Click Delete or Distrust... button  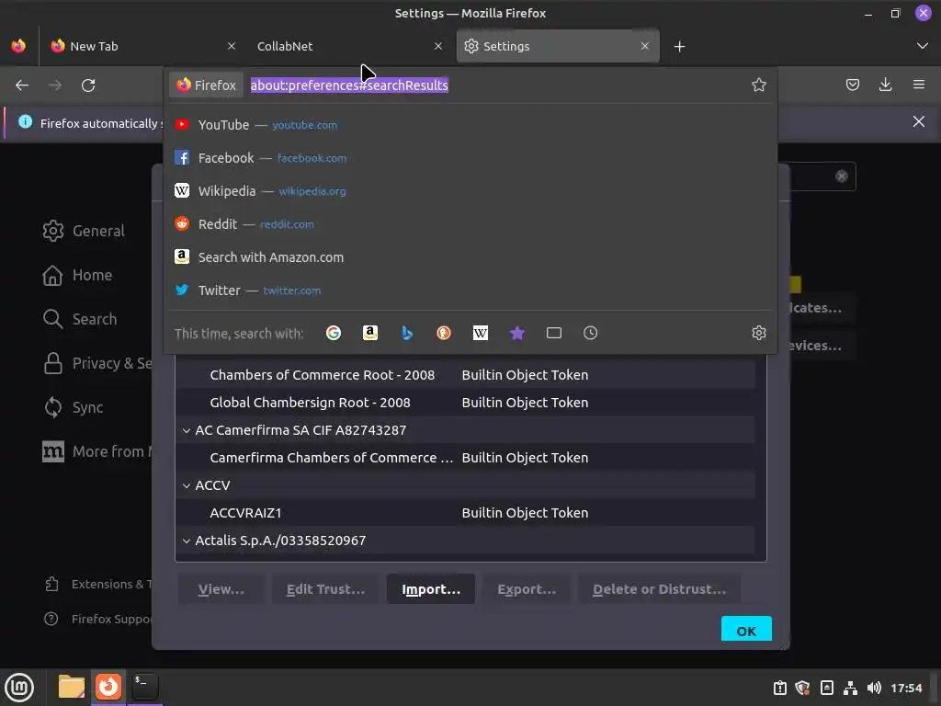click(x=659, y=589)
